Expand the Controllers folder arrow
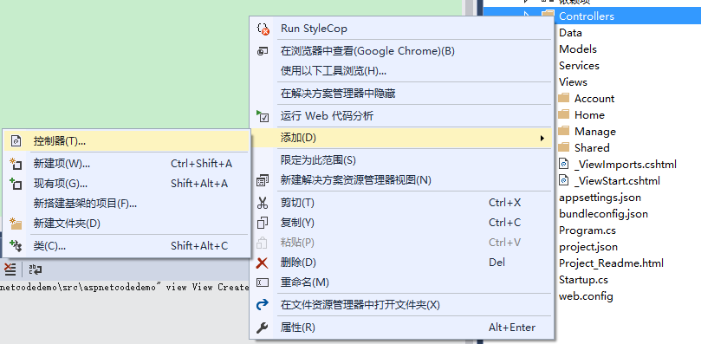This screenshot has height=344, width=701. point(528,16)
